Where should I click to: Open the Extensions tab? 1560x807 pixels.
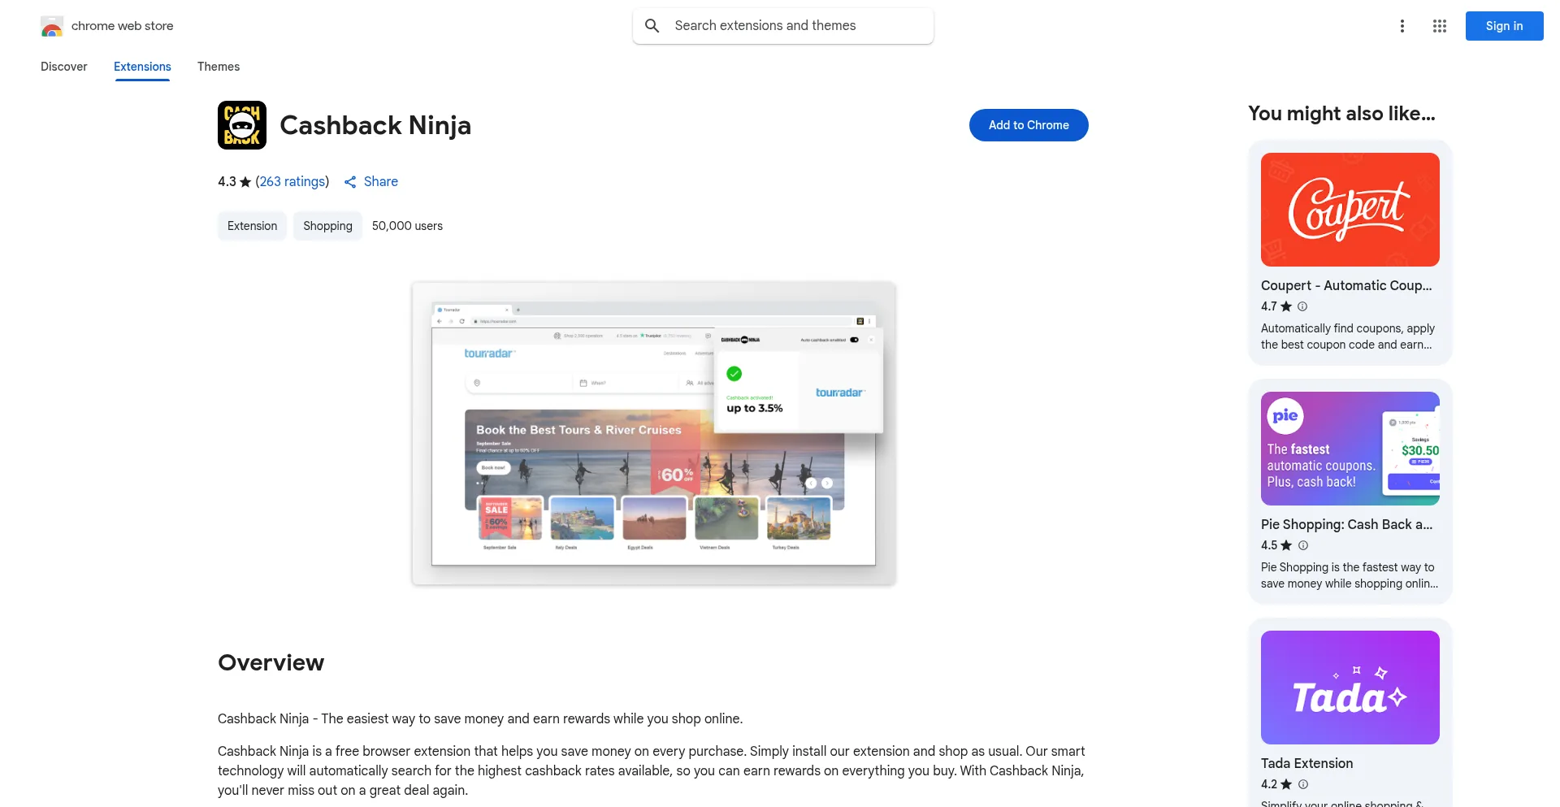pos(142,67)
